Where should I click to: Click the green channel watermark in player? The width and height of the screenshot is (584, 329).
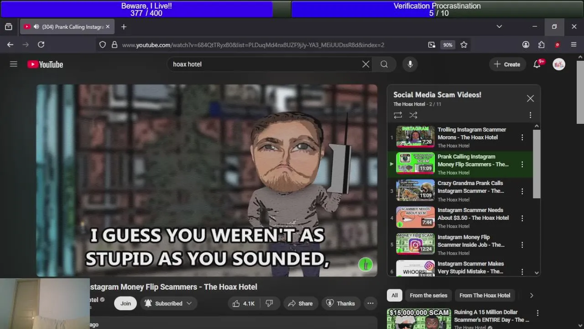point(365,265)
